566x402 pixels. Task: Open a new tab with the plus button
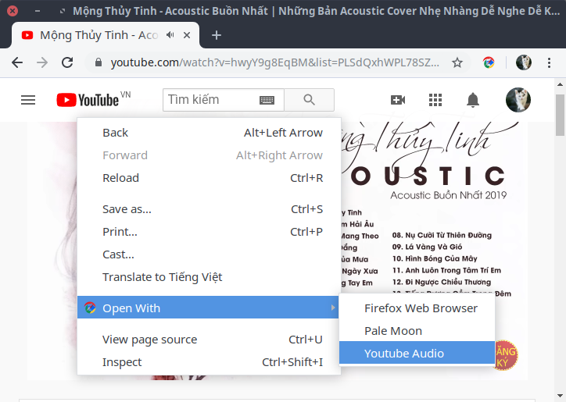(x=217, y=35)
